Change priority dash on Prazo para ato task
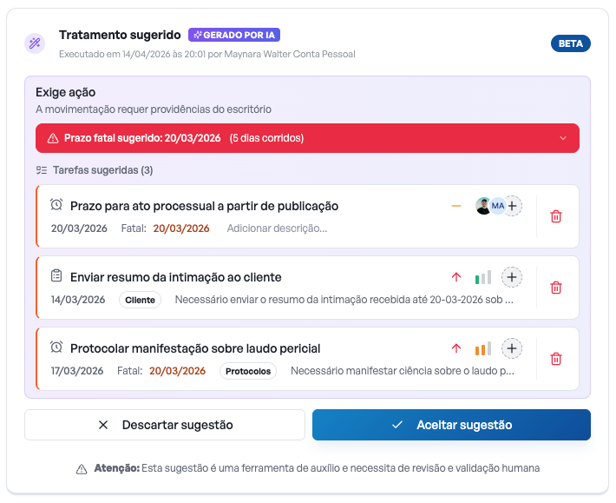The image size is (616, 503). pos(456,206)
